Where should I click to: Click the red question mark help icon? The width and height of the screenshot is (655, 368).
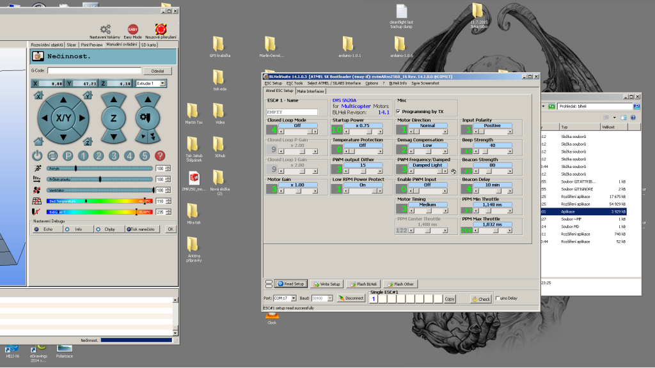click(x=160, y=155)
